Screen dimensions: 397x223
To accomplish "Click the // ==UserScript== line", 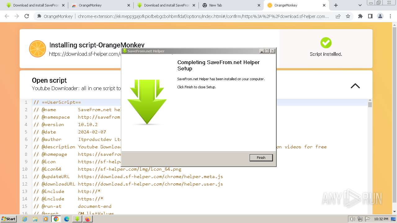I will 57,102.
